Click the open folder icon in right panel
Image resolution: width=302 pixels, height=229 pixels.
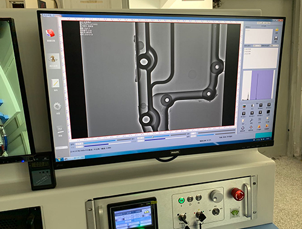pyautogui.click(x=277, y=30)
